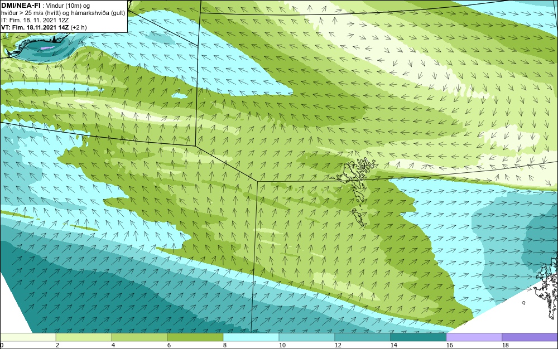Click the 16–18 m/s light purple swatch
This screenshot has width=558, height=349.
pos(474,337)
